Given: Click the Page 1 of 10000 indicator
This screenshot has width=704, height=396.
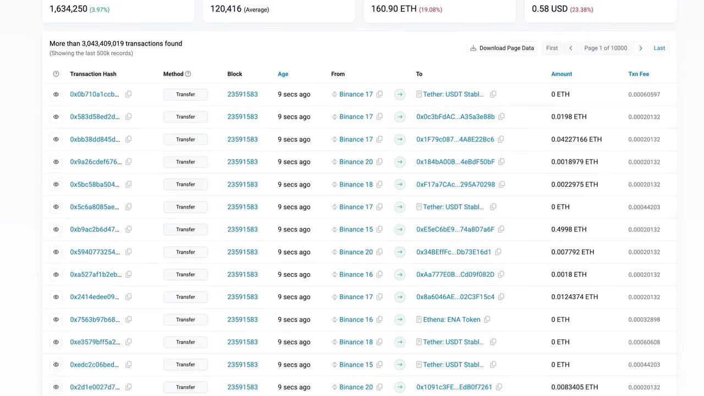Looking at the screenshot, I should [x=606, y=48].
